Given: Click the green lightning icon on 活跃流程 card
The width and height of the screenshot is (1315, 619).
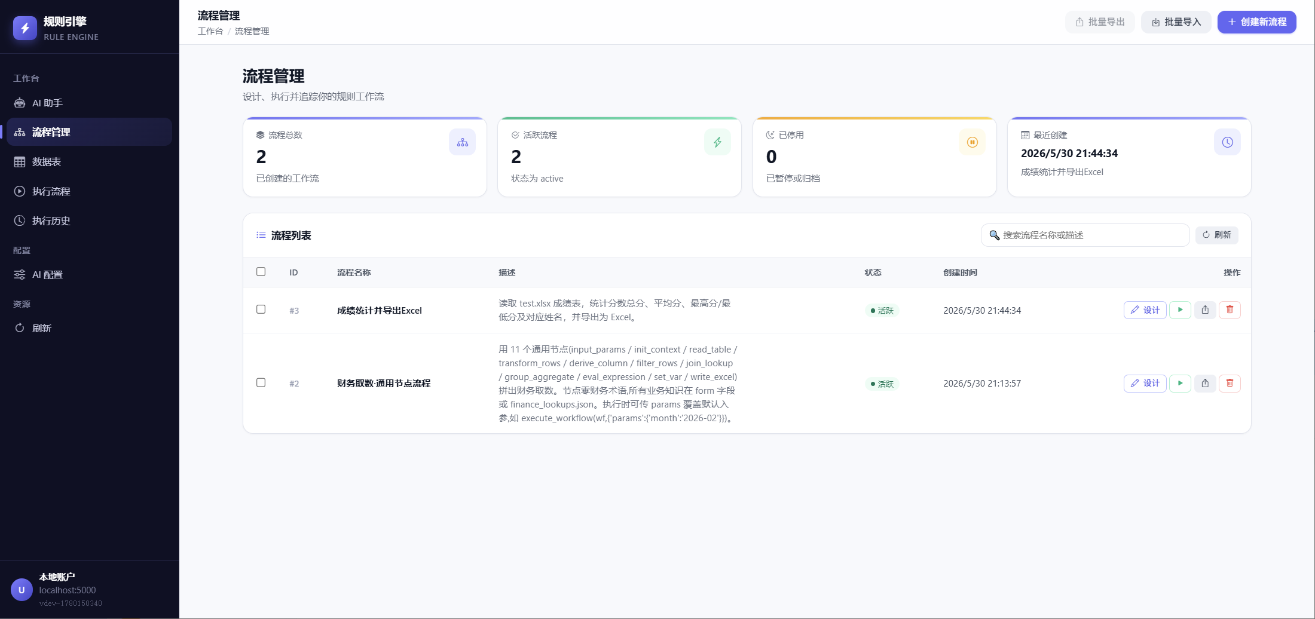Looking at the screenshot, I should (717, 142).
